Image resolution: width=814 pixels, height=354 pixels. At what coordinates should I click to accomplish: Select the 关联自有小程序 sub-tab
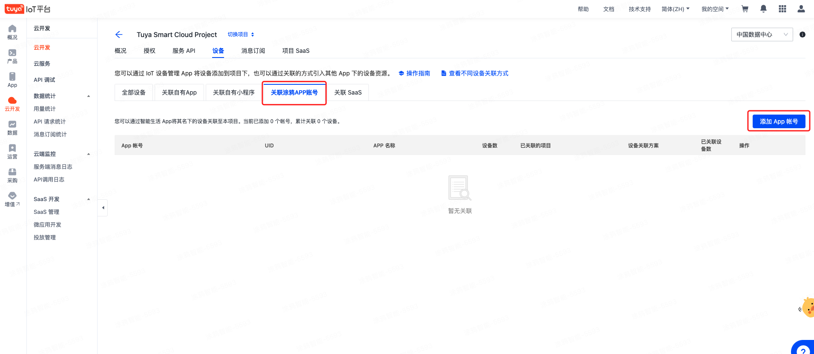coord(234,92)
